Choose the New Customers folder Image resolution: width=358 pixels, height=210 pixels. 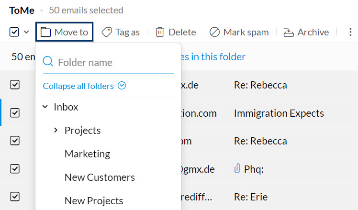(100, 177)
